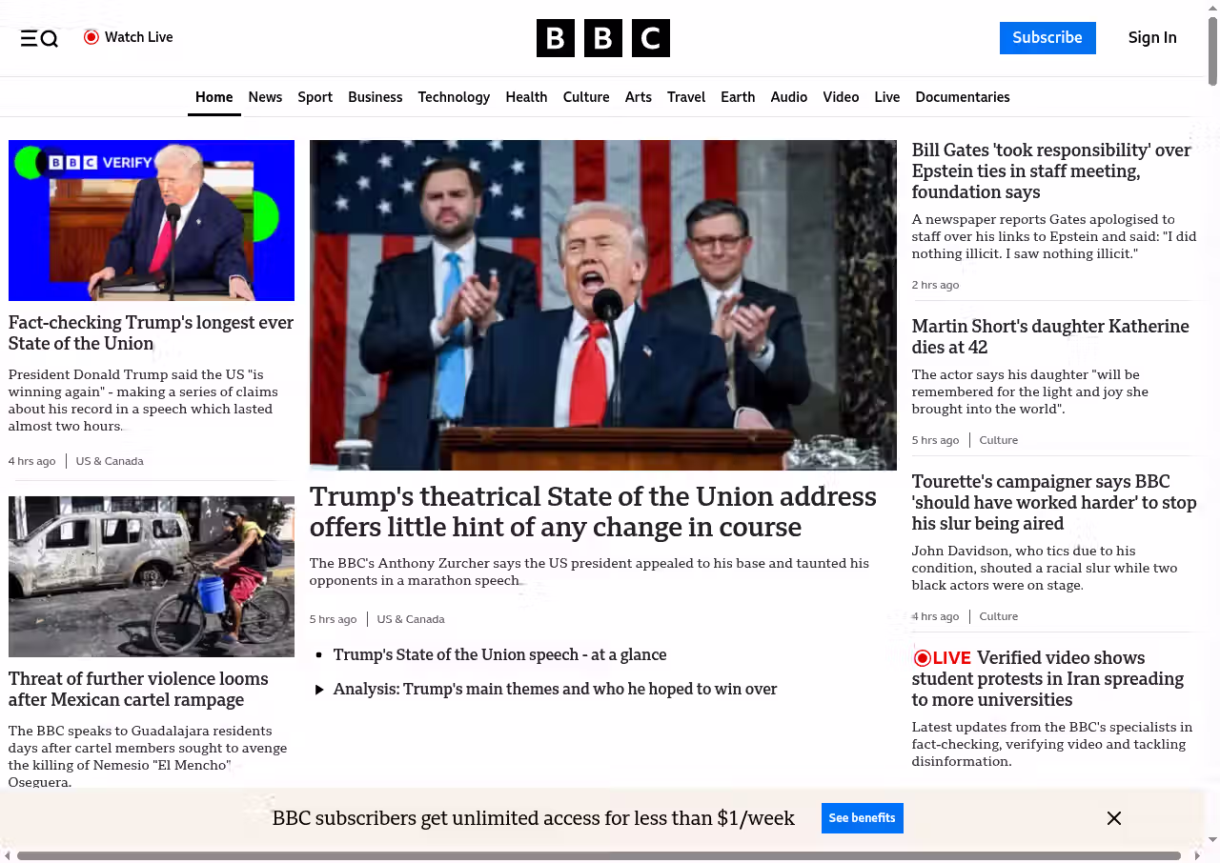Open the menu and search icon

point(39,38)
